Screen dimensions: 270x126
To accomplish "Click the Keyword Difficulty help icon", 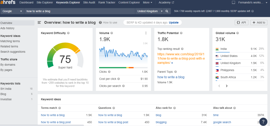I will point(68,33).
